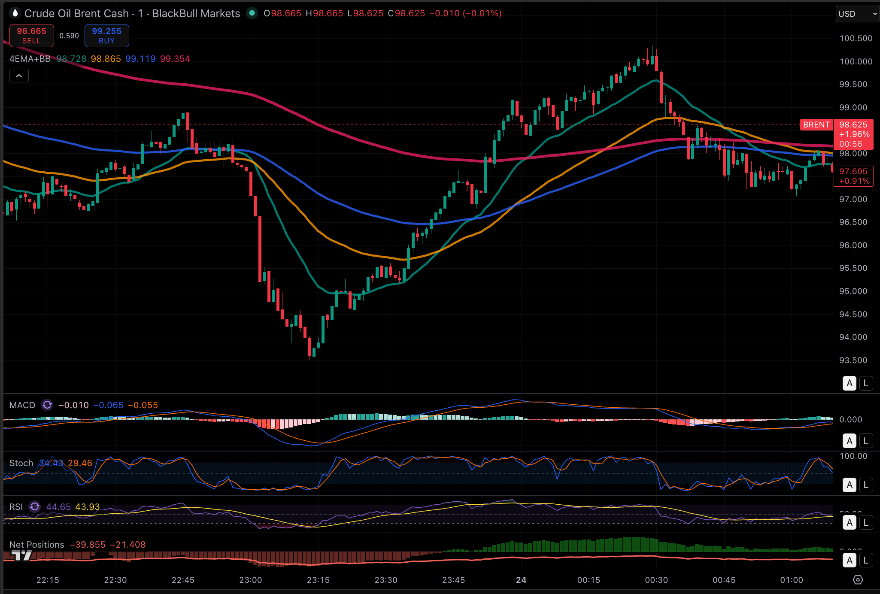The image size is (880, 594).
Task: Toggle auto scale A on main price pane
Action: tap(849, 383)
